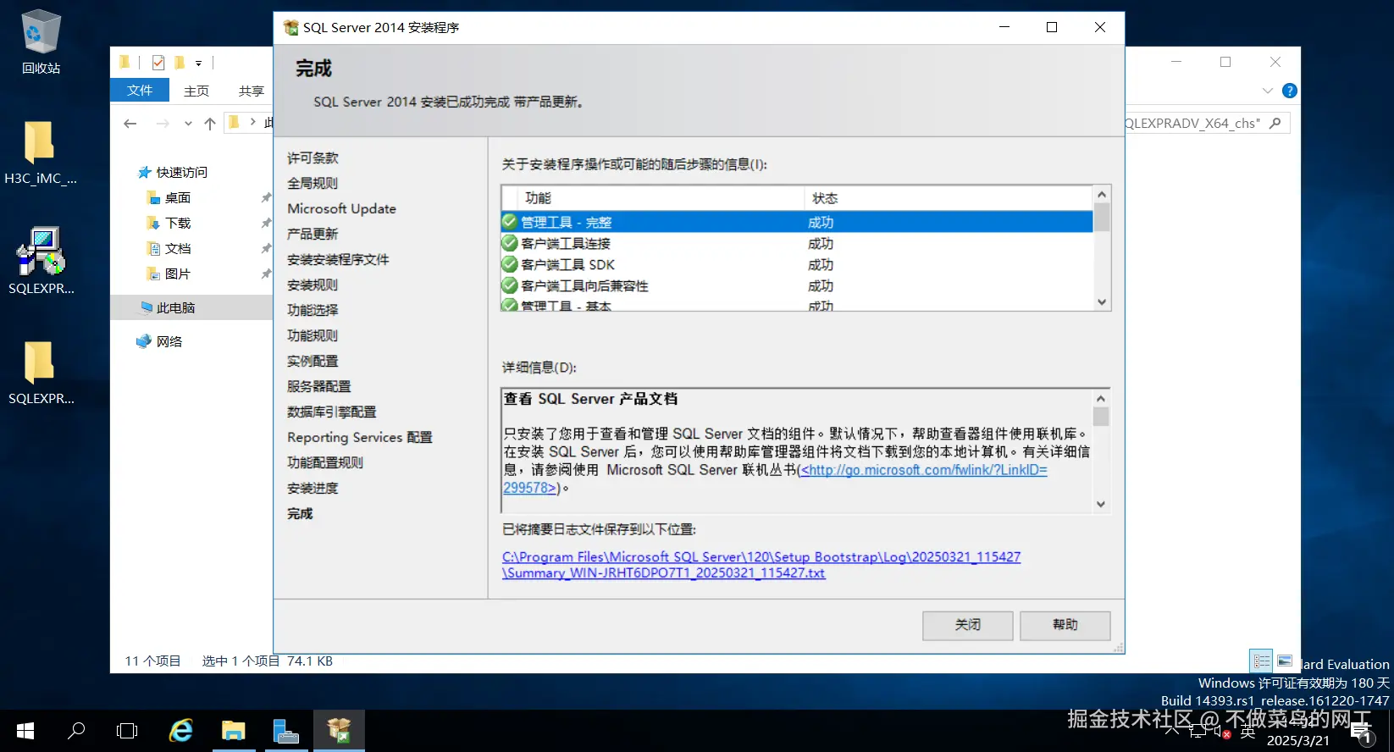Viewport: 1394px width, 752px height.
Task: Switch Explorer to large icons view
Action: [1285, 661]
